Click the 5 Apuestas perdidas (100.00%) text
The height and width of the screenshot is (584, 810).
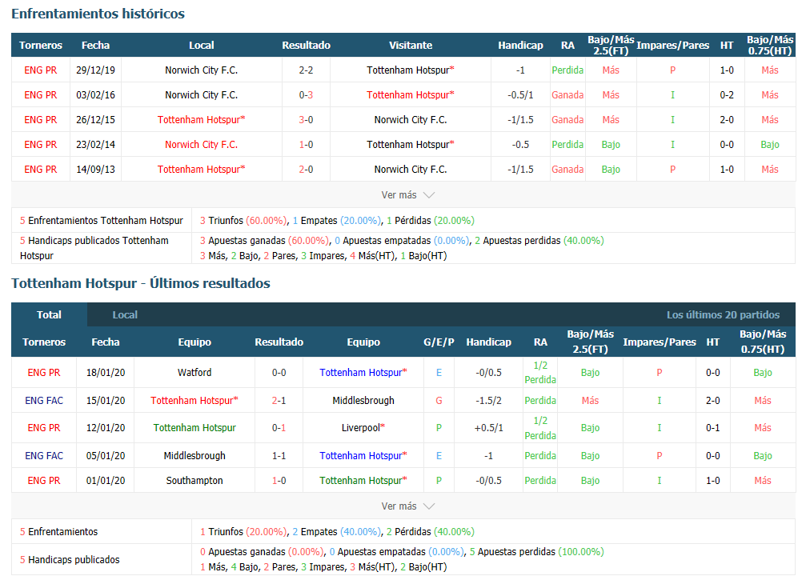[537, 551]
